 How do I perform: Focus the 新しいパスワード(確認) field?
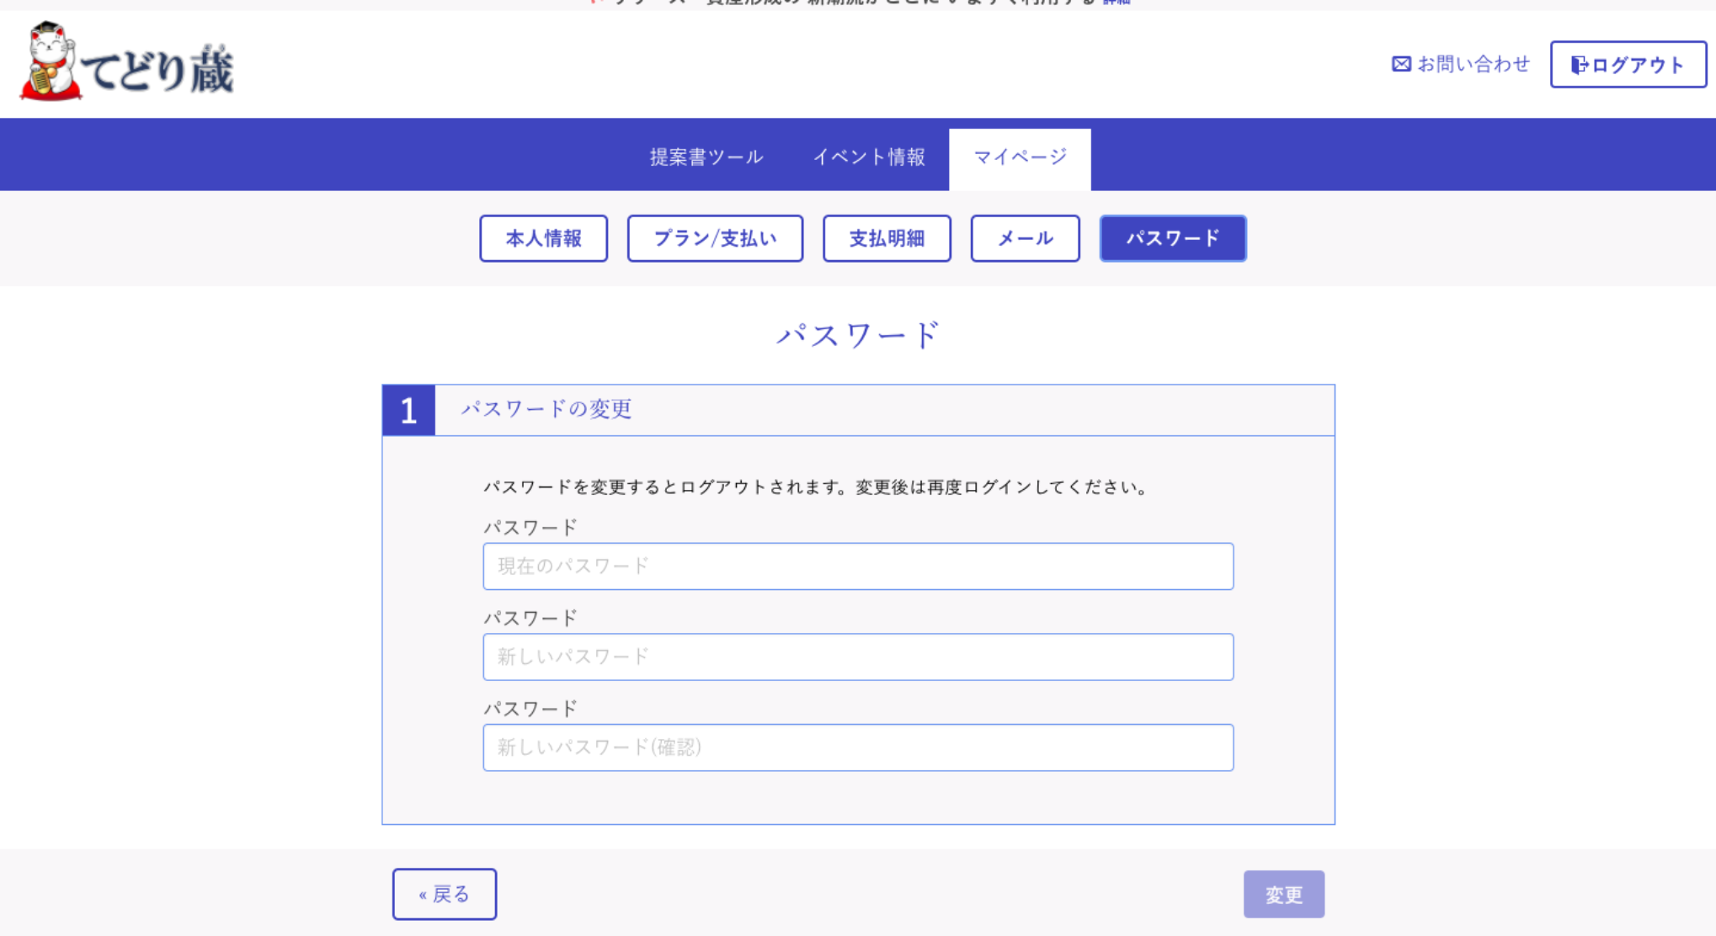857,747
